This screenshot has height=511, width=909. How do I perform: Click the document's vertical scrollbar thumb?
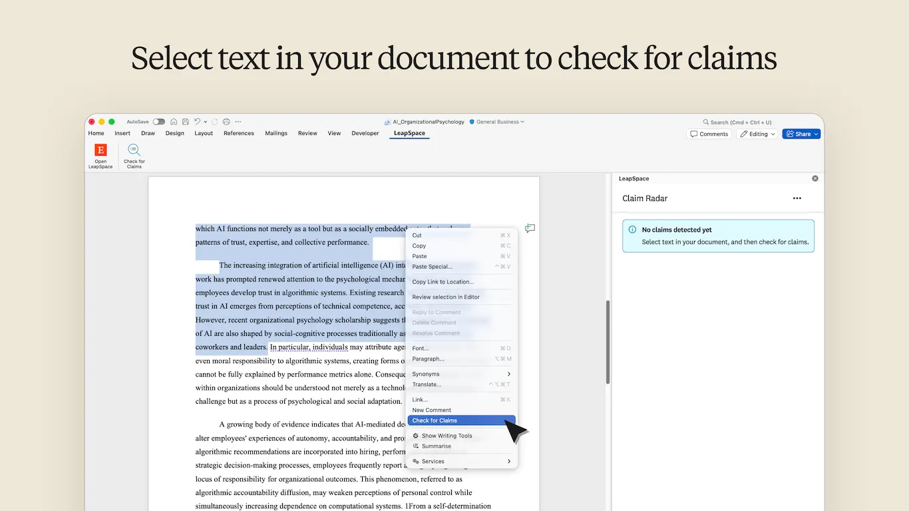coord(608,342)
